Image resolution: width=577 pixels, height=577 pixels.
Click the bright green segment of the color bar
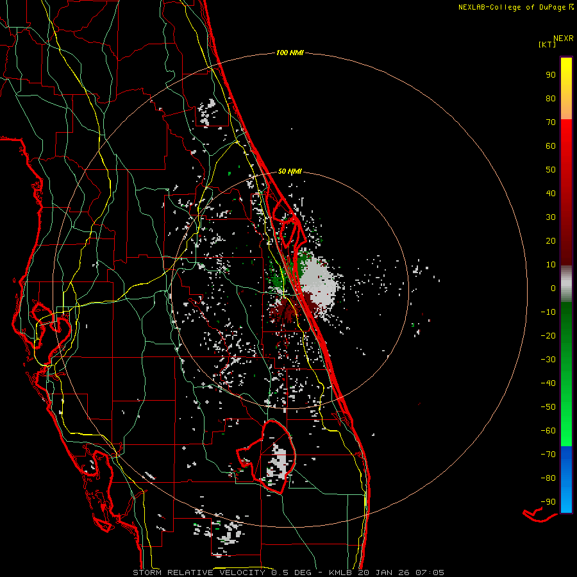pos(566,374)
